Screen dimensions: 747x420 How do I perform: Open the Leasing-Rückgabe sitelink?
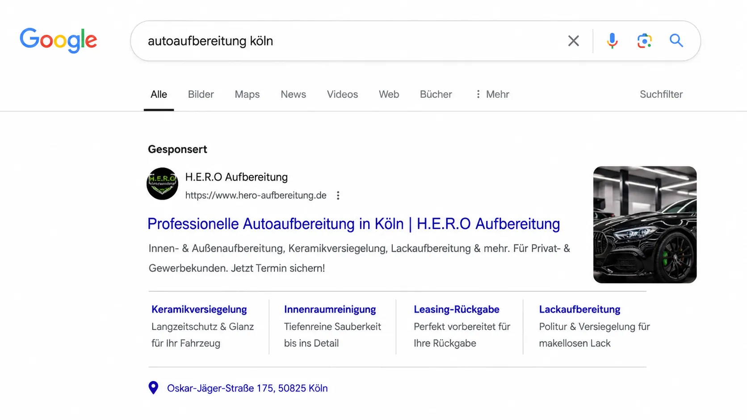[x=456, y=309]
